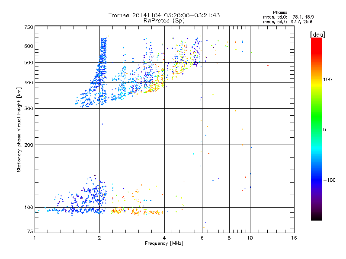Click the '10' frequency axis label
The height and width of the screenshot is (259, 346).
tap(250, 238)
